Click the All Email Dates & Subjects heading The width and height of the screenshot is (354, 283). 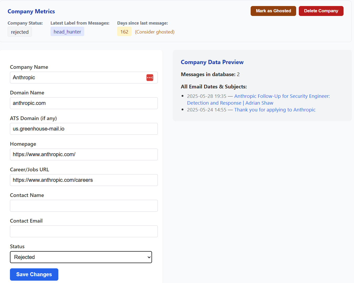coord(214,87)
